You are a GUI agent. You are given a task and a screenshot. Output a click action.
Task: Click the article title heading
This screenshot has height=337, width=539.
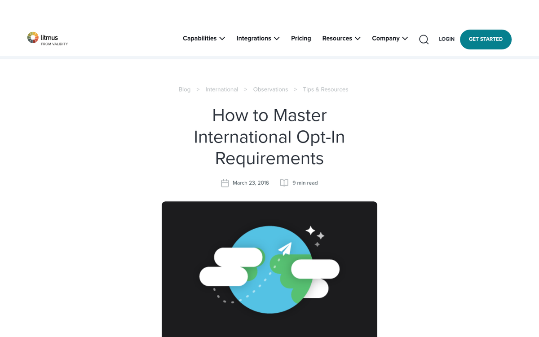(x=269, y=137)
